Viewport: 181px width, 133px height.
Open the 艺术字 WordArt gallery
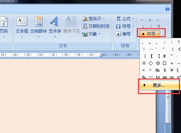pyautogui.click(x=55, y=27)
